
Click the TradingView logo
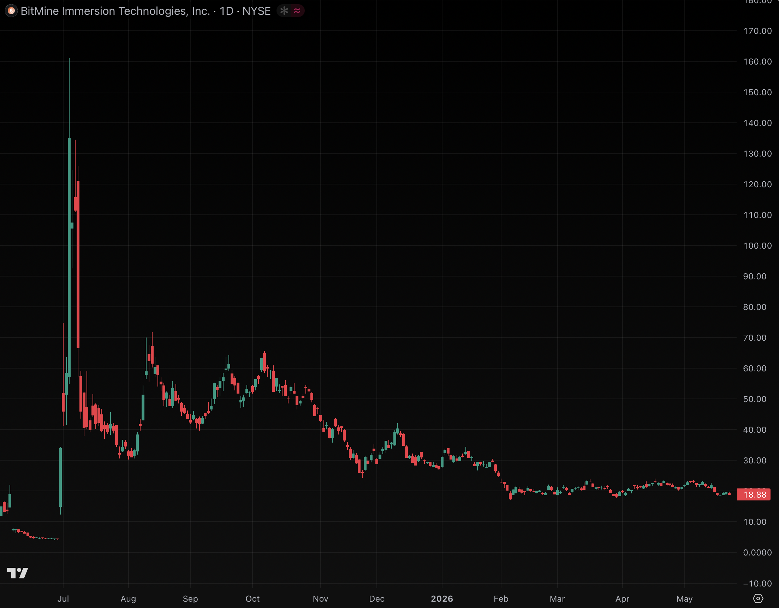17,573
